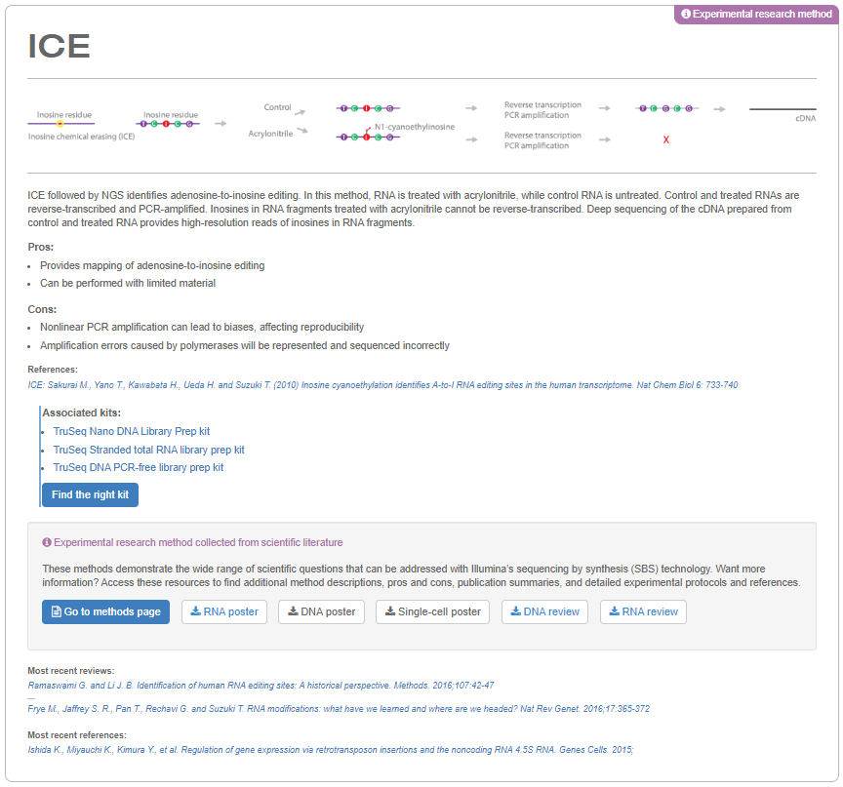The width and height of the screenshot is (843, 787).
Task: Click download icon on DNA poster button
Action: [x=293, y=611]
